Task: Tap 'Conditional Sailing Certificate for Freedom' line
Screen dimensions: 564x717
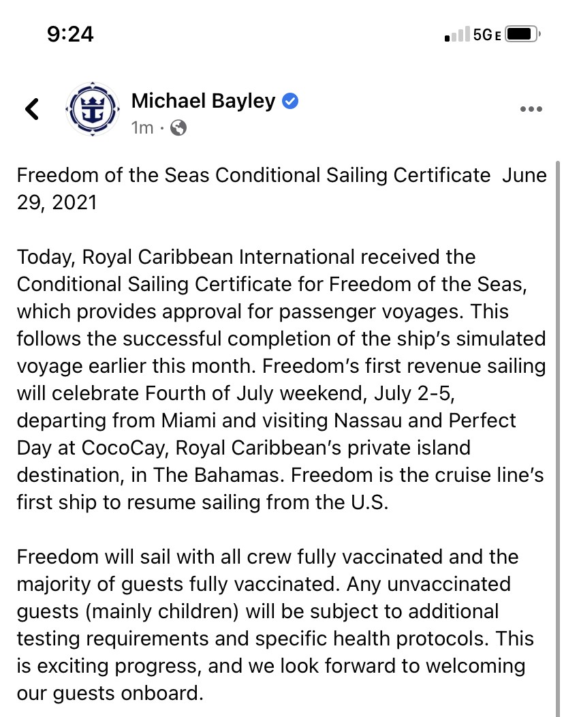Action: tap(272, 284)
